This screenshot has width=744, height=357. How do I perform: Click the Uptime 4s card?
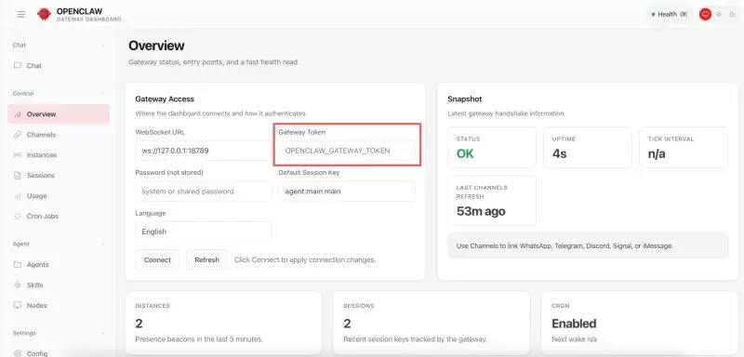[x=588, y=148]
